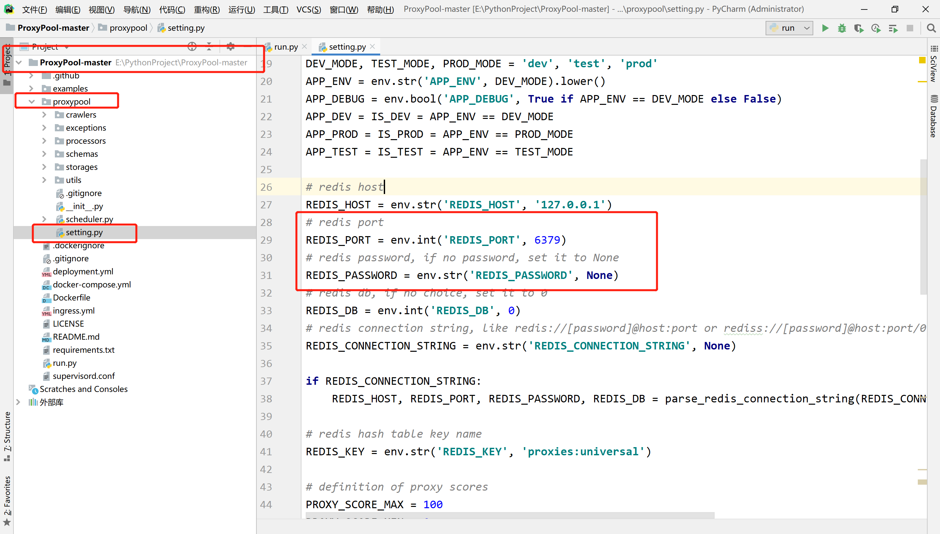Screen dimensions: 940x534
Task: Select deployment.yml in the project tree
Action: point(83,272)
